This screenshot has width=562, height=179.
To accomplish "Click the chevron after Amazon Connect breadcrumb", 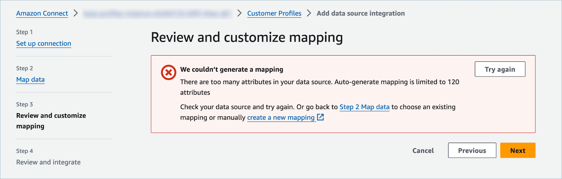I will (76, 13).
